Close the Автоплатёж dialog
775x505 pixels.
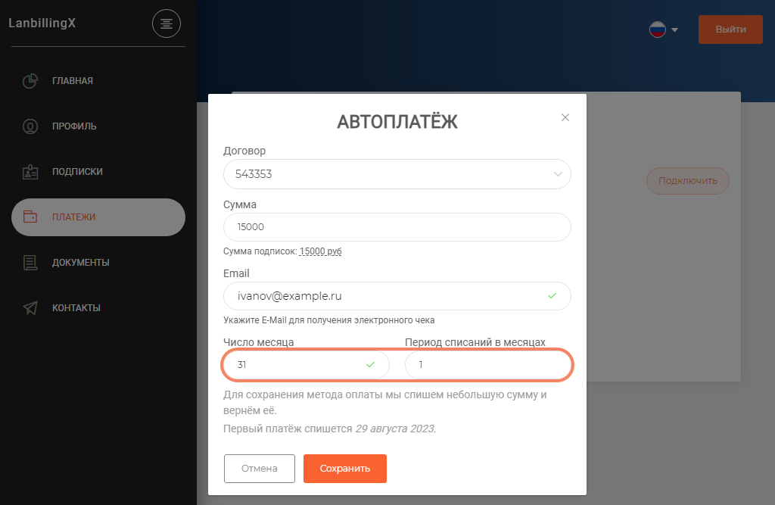[x=565, y=117]
